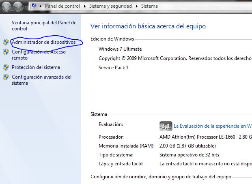Expand arrow after Sistema y seguridad
Viewport: 252px width, 184px height.
coord(137,6)
